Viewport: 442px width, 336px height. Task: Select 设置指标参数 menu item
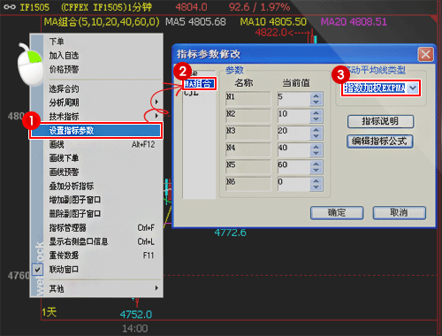coord(96,130)
